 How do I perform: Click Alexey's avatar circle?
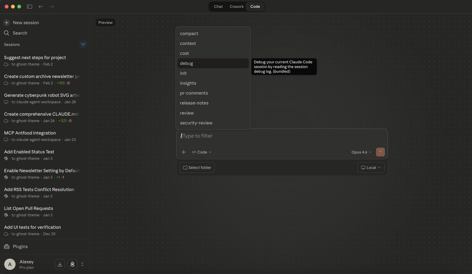(x=10, y=264)
